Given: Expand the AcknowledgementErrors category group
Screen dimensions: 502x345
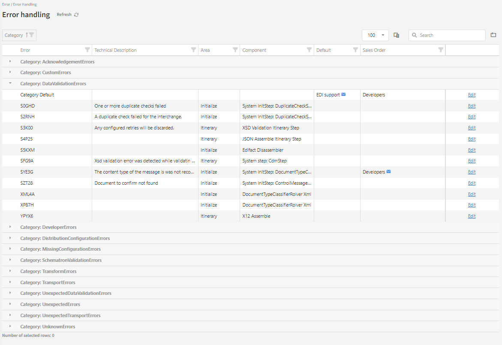Looking at the screenshot, I should point(10,62).
